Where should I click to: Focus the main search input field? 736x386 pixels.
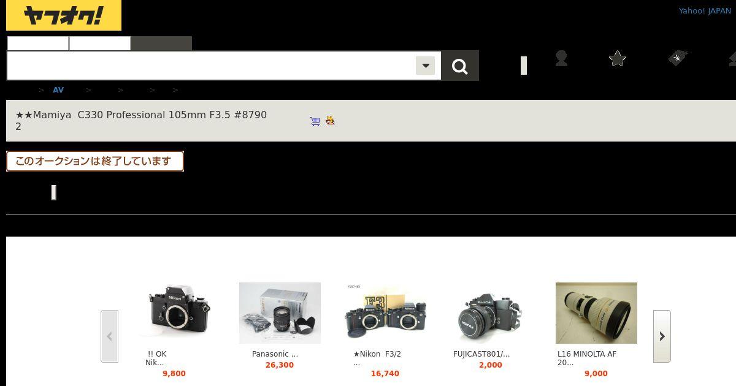[212, 66]
